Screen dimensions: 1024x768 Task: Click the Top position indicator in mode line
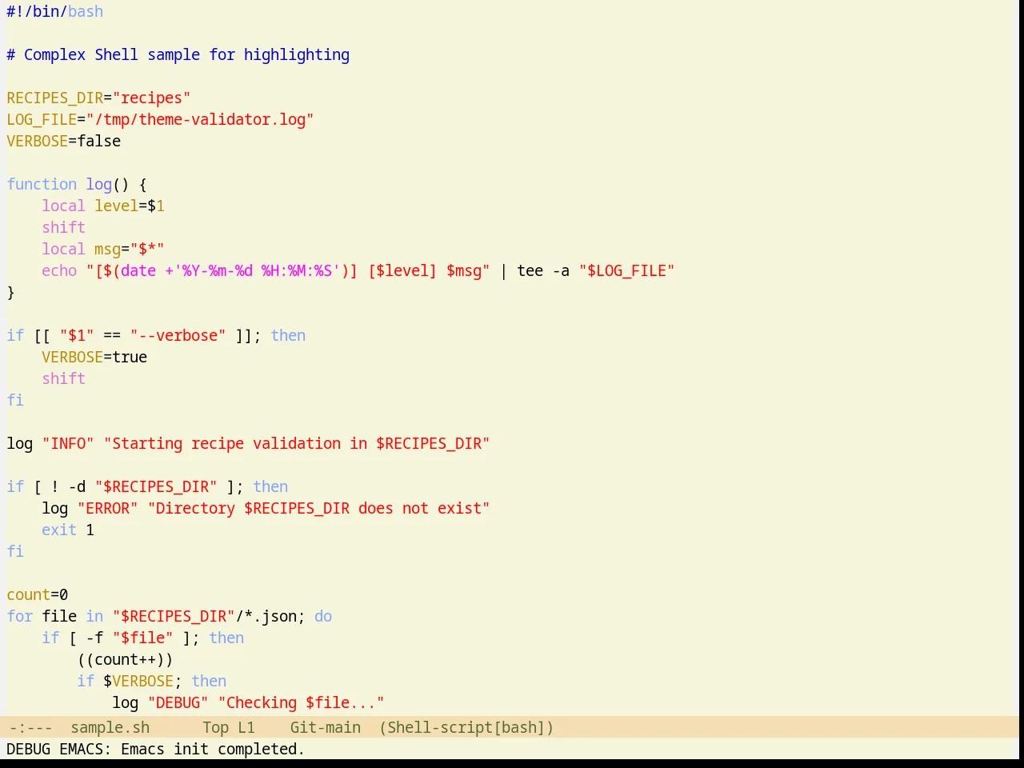click(x=215, y=727)
